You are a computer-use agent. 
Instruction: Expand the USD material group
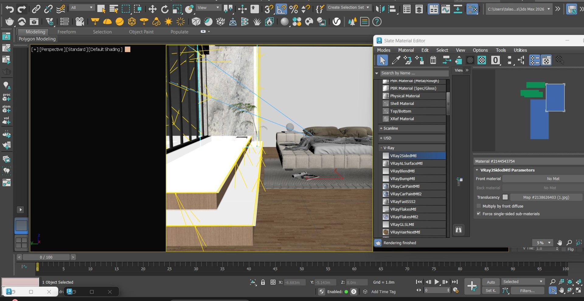(x=412, y=138)
